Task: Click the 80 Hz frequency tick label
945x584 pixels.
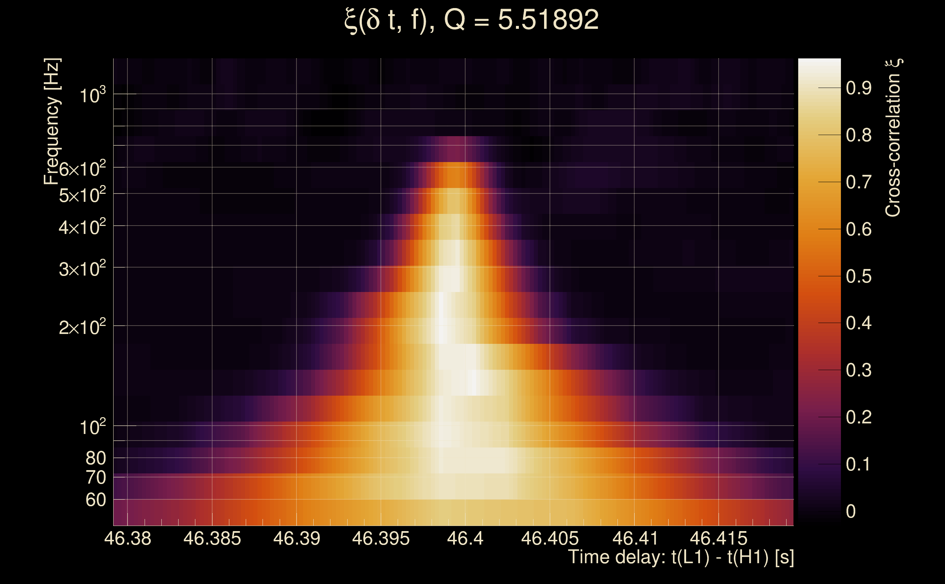Action: 95,458
